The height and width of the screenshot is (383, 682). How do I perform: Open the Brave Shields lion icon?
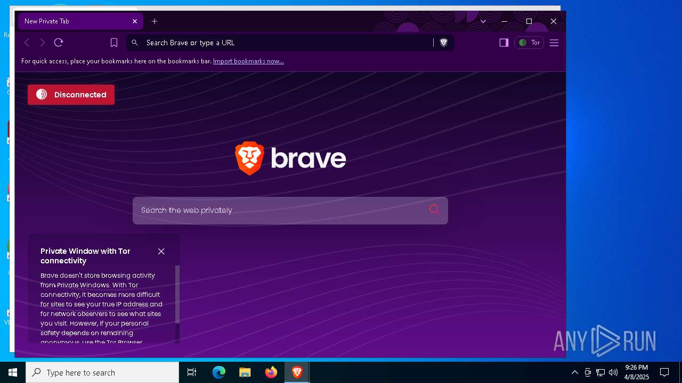[443, 43]
